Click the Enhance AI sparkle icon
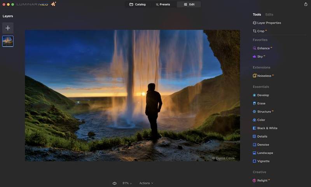Viewport: 311px width, 187px height. coord(255,48)
